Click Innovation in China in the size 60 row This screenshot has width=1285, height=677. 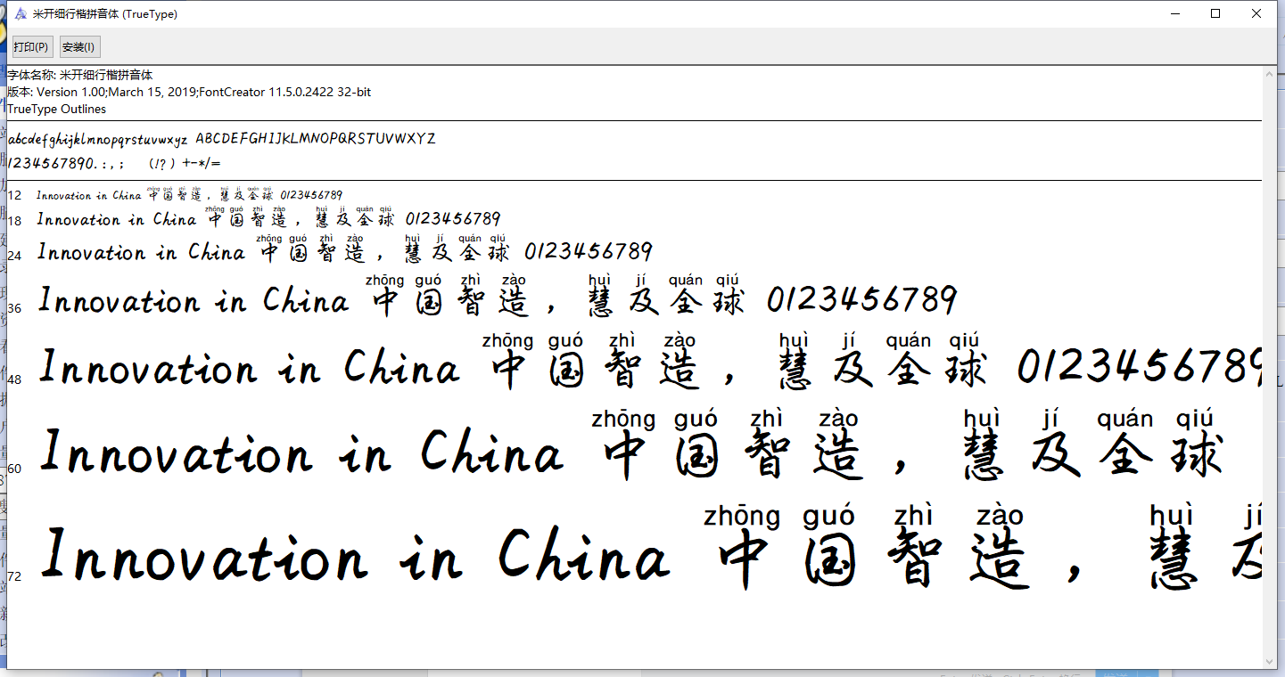coord(302,452)
